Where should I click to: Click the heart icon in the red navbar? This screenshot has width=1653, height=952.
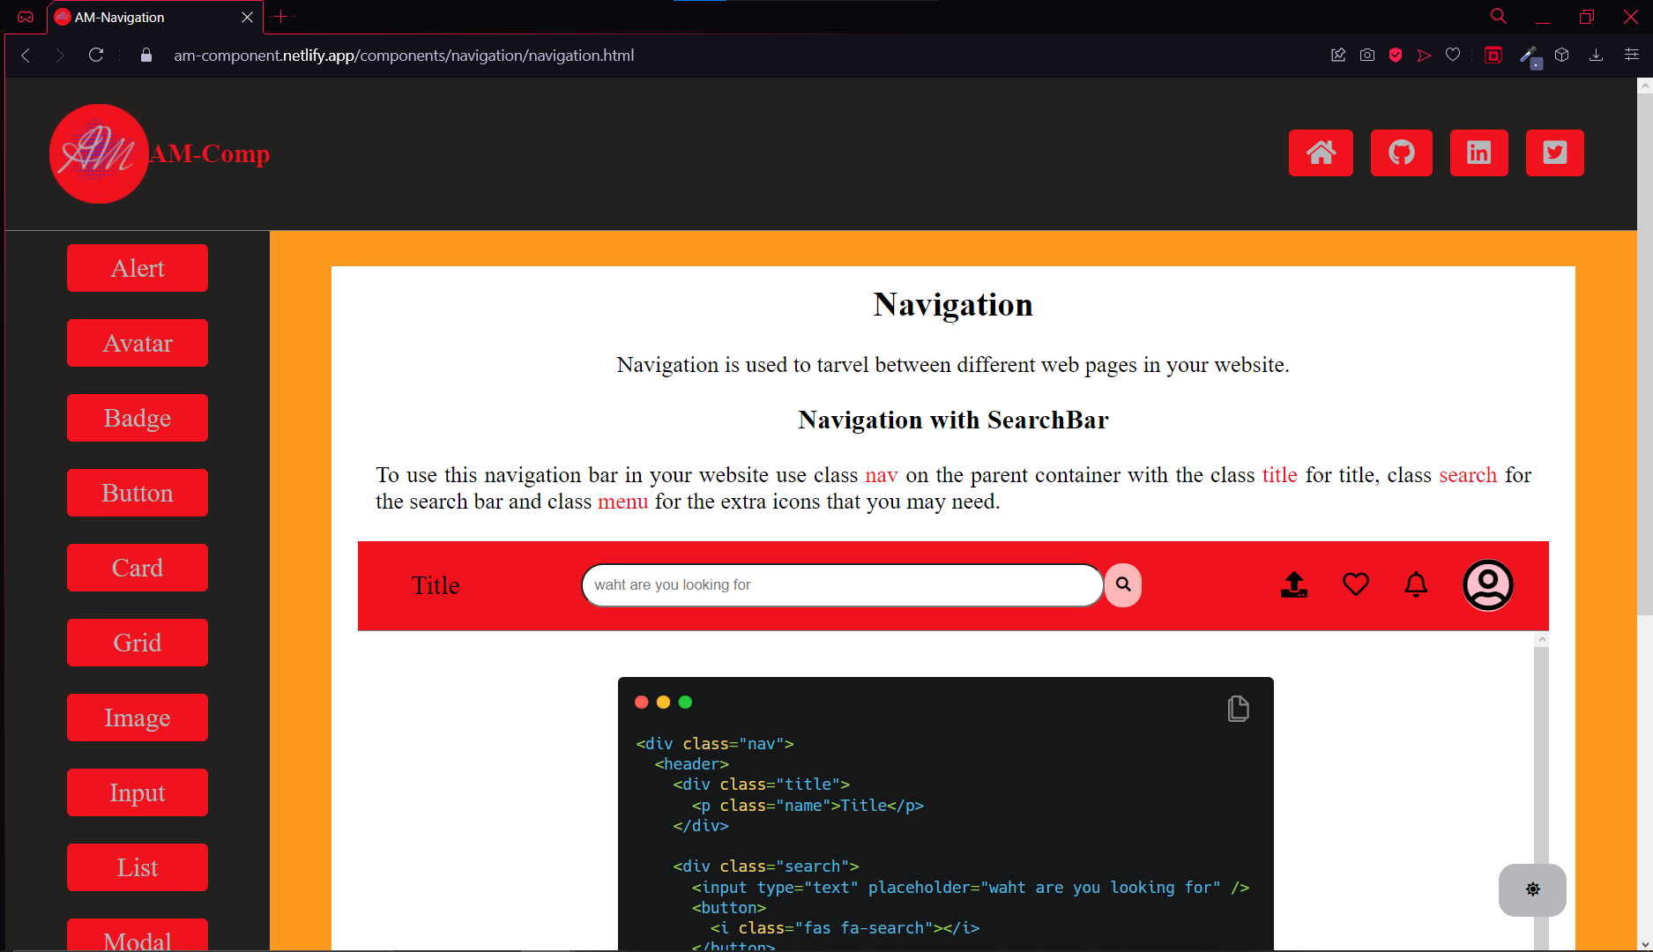(1356, 584)
